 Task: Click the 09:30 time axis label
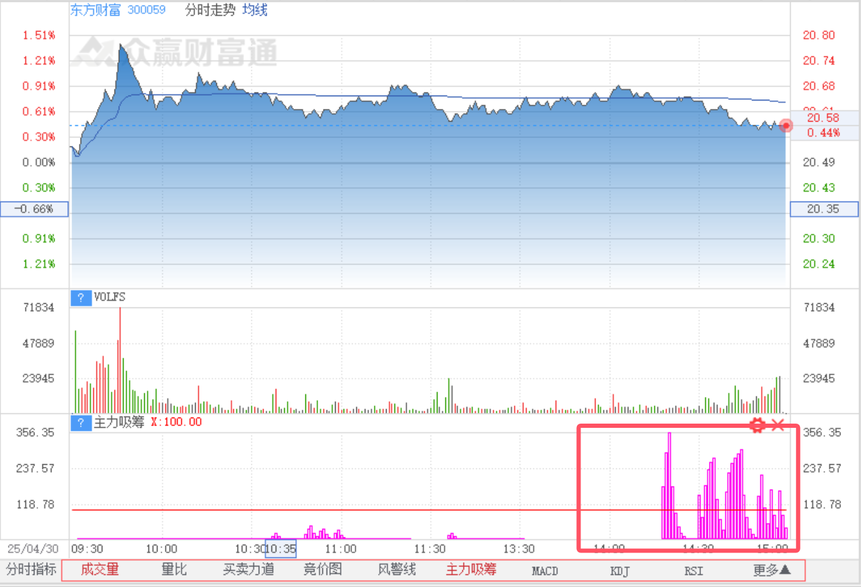(87, 549)
